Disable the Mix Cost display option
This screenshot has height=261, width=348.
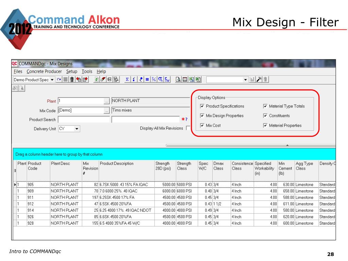click(202, 125)
